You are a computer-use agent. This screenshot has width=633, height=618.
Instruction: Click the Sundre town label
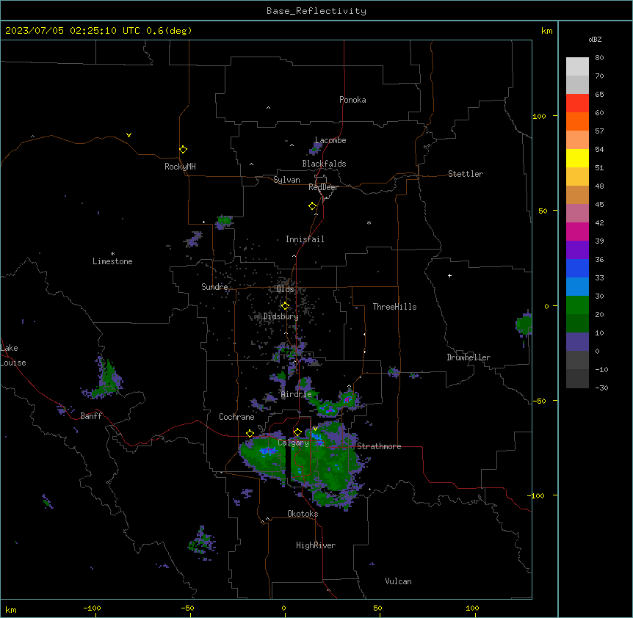[214, 287]
